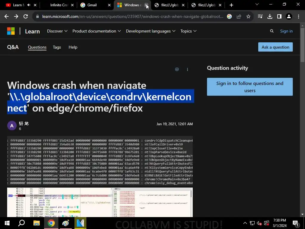
Task: Open the tab search chevron
Action: (257, 4)
